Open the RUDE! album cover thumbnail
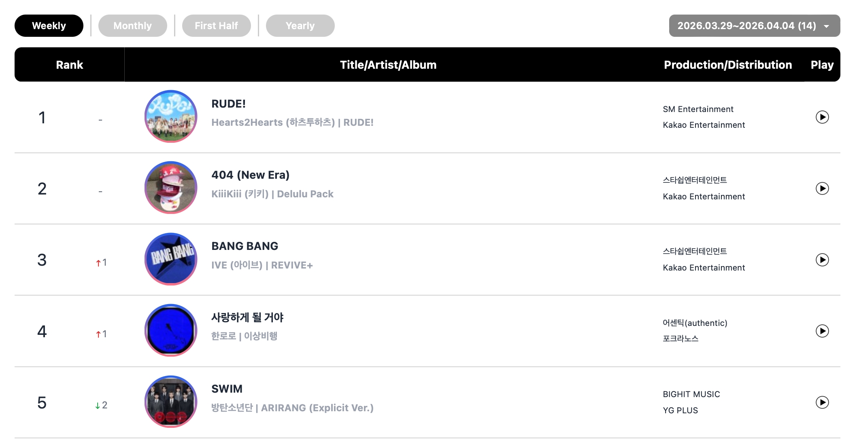Viewport: 857px width, 444px height. tap(171, 116)
